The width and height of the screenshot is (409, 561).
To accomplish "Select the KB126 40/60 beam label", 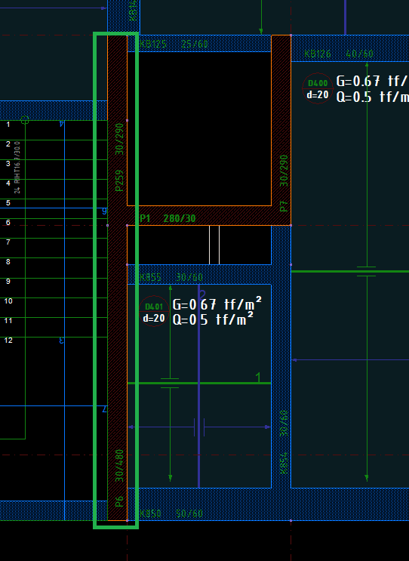I will click(x=339, y=54).
